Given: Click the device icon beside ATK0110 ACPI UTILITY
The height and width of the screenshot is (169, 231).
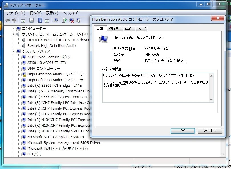Looking at the screenshot, I should pos(24,63).
